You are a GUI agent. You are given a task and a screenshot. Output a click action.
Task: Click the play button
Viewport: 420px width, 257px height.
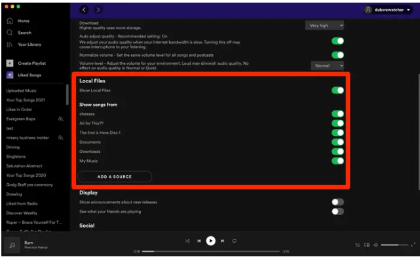[x=211, y=241]
